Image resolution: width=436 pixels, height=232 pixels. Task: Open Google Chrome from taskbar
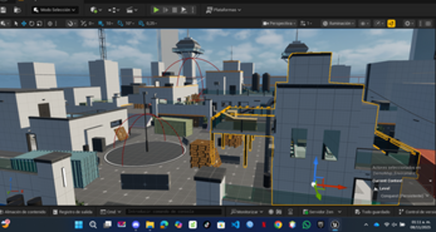tap(278, 224)
